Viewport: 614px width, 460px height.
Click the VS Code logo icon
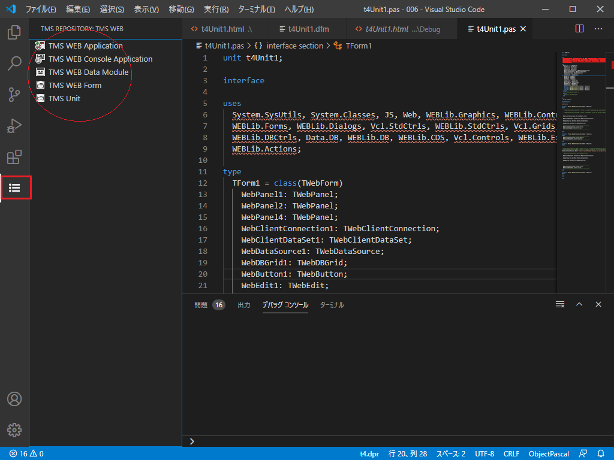click(x=11, y=9)
